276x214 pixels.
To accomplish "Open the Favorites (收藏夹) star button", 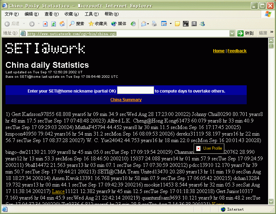I will (98, 24).
